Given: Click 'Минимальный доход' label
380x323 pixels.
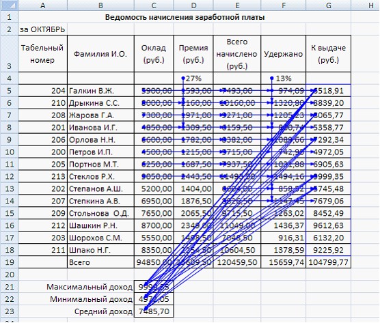Looking at the screenshot, I should 91,299.
